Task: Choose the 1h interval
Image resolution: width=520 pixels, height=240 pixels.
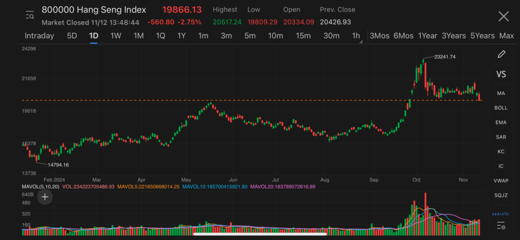Action: click(355, 36)
